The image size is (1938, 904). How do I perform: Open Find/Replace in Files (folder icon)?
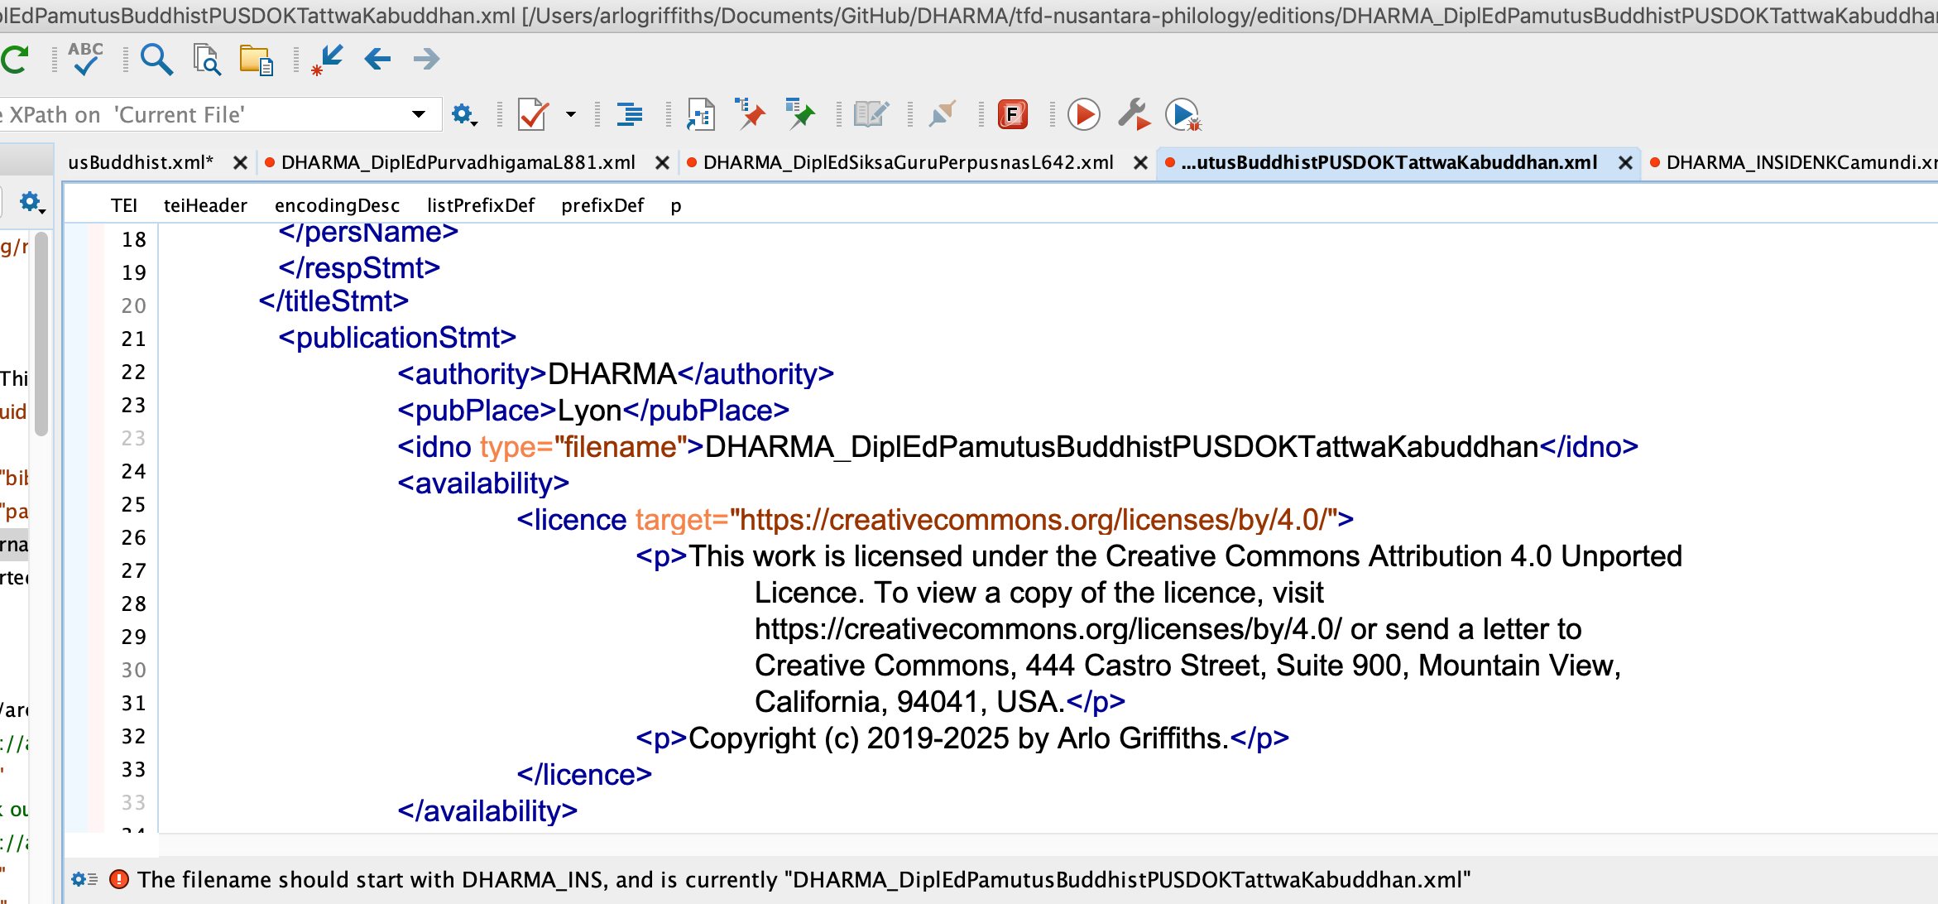point(256,60)
